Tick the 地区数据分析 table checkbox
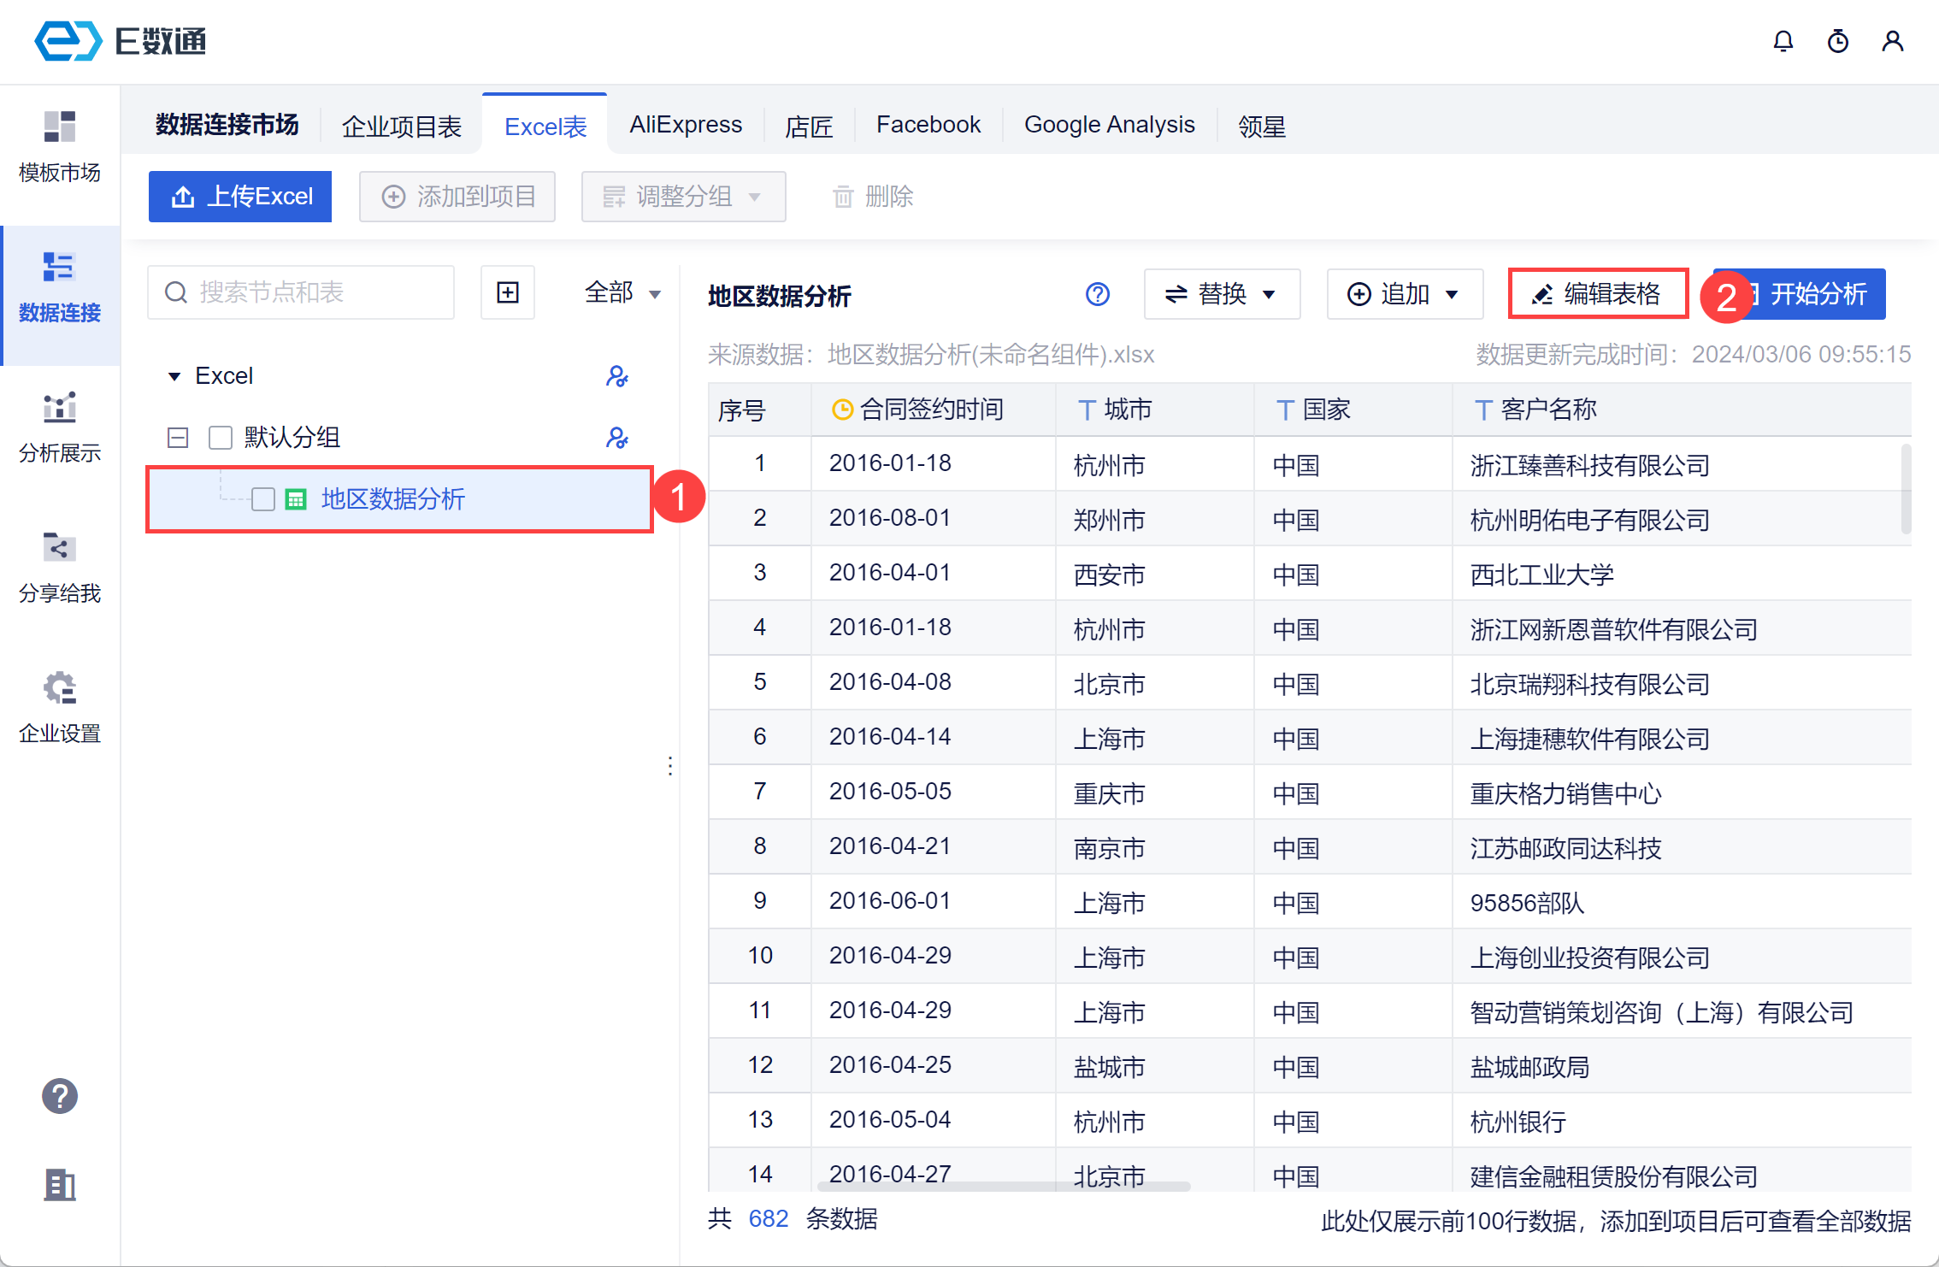Image resolution: width=1939 pixels, height=1267 pixels. tap(263, 499)
